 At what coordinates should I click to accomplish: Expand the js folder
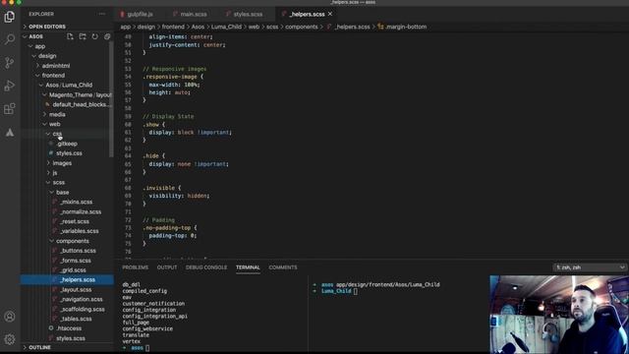click(67, 173)
